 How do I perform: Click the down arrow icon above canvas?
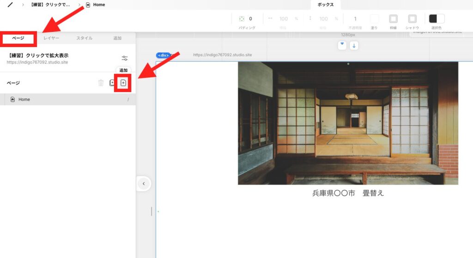354,46
